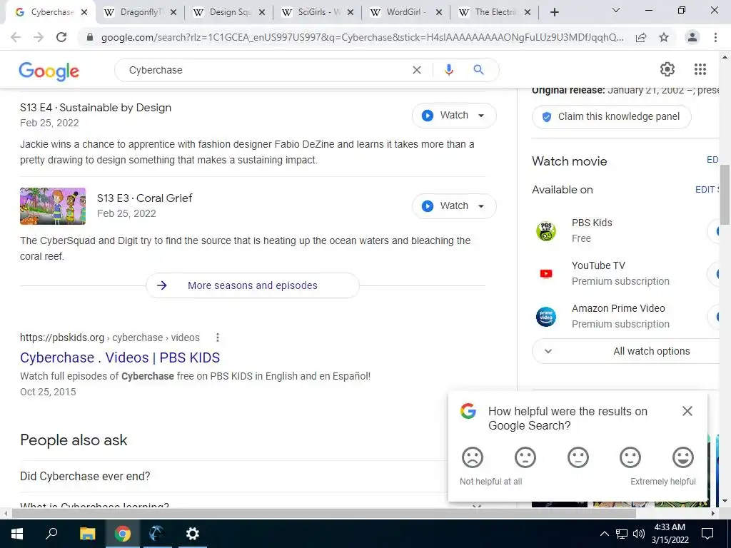This screenshot has height=548, width=731.
Task: Click the Amazon Prime Video logo icon
Action: [546, 316]
